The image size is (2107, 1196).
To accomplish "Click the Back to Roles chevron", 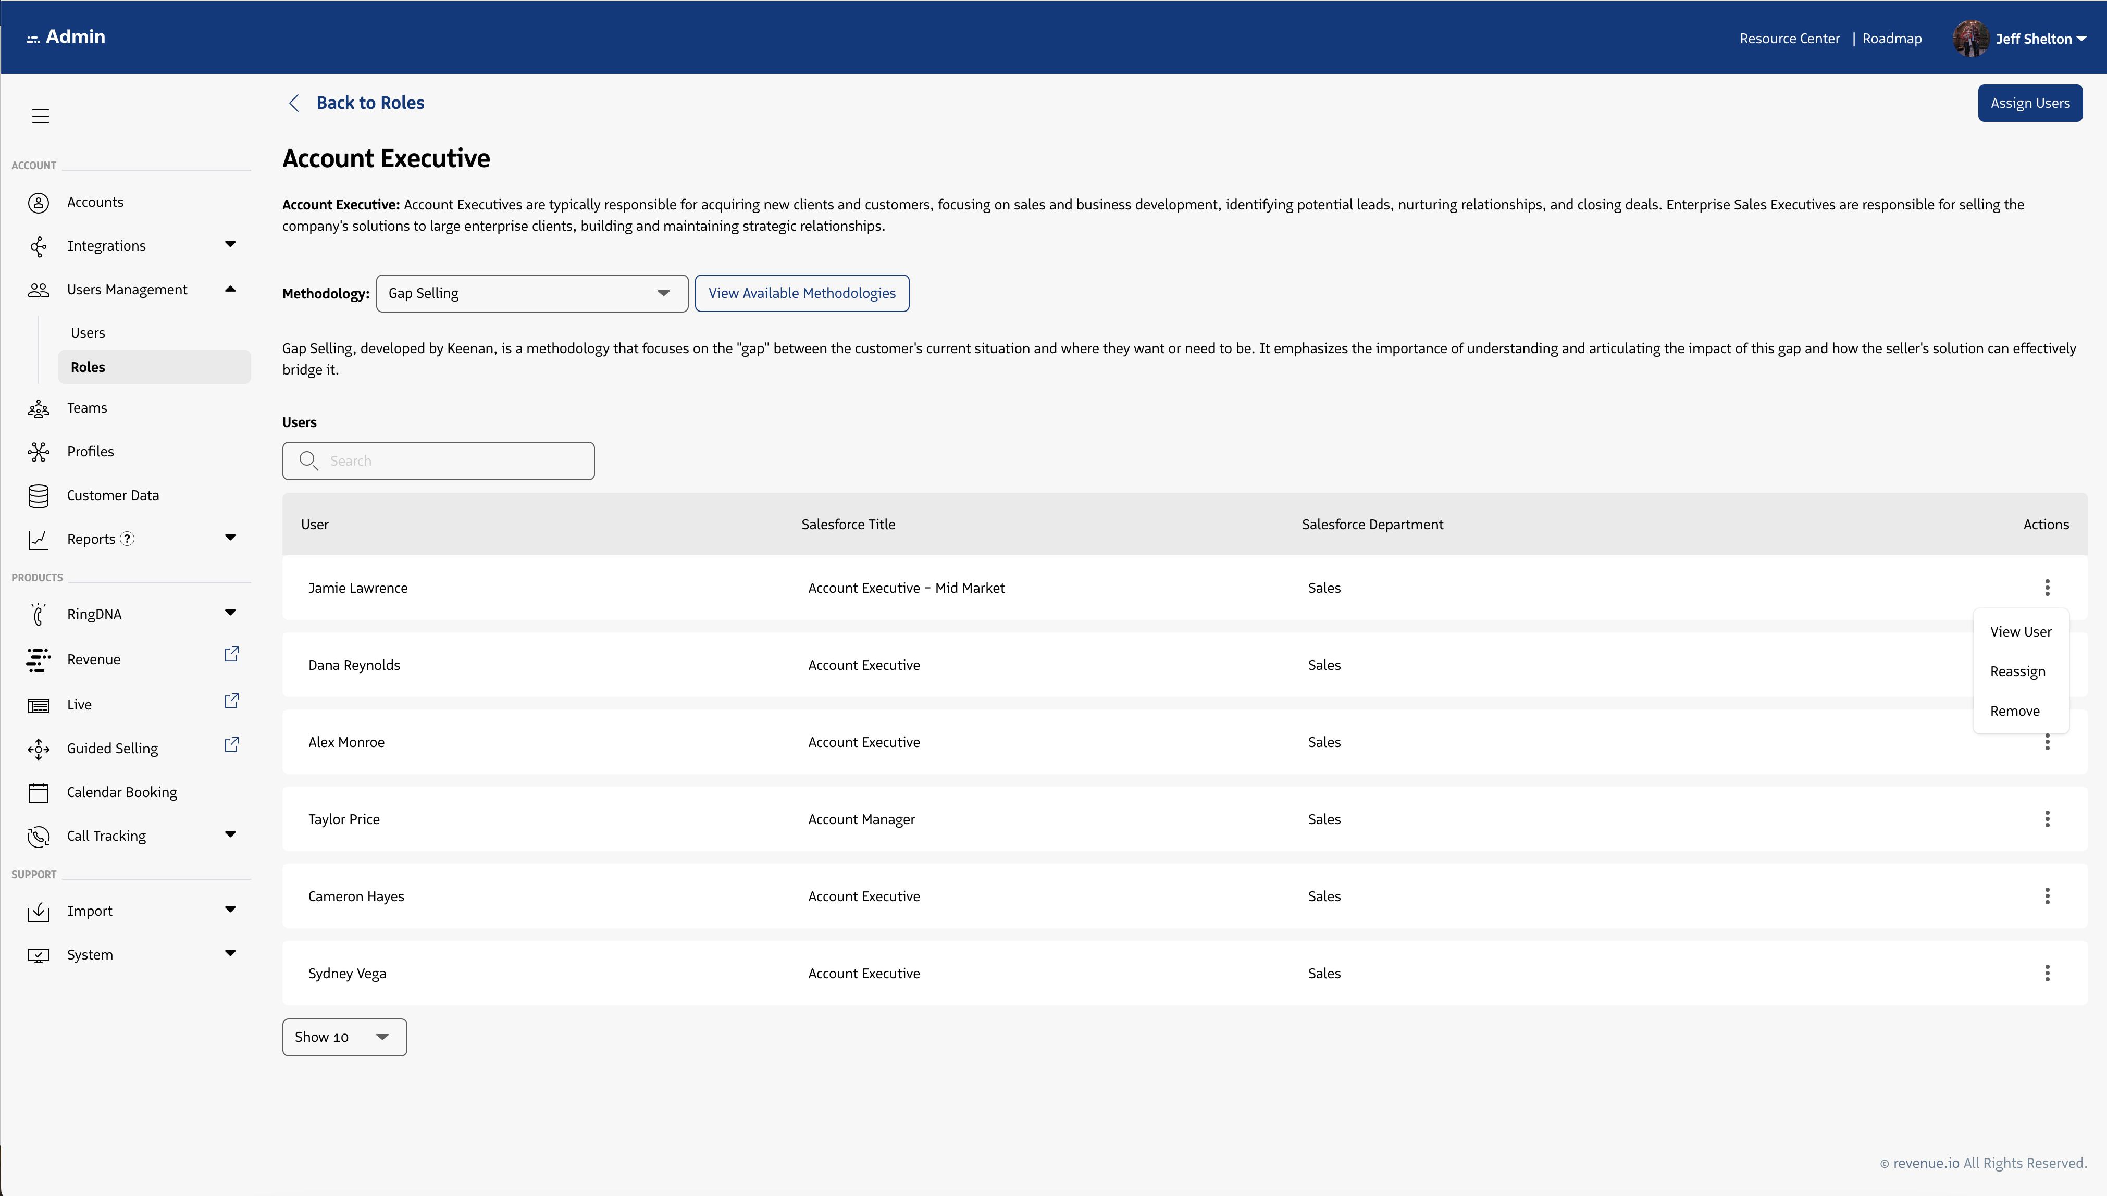I will [294, 103].
